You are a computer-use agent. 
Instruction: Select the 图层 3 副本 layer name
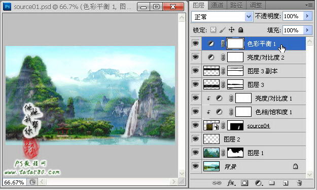pos(262,71)
